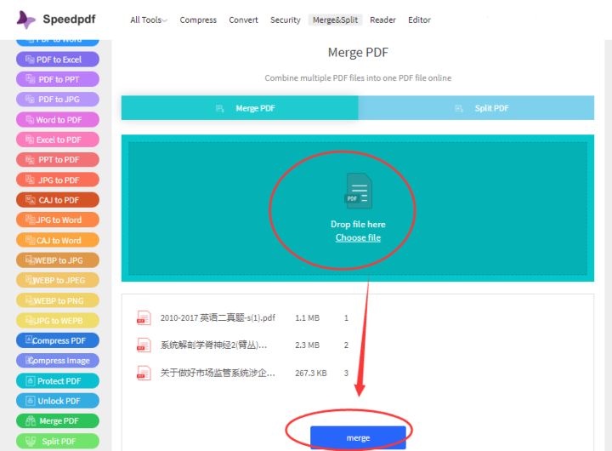The width and height of the screenshot is (612, 451).
Task: Select Compress Image sidebar button
Action: (58, 360)
